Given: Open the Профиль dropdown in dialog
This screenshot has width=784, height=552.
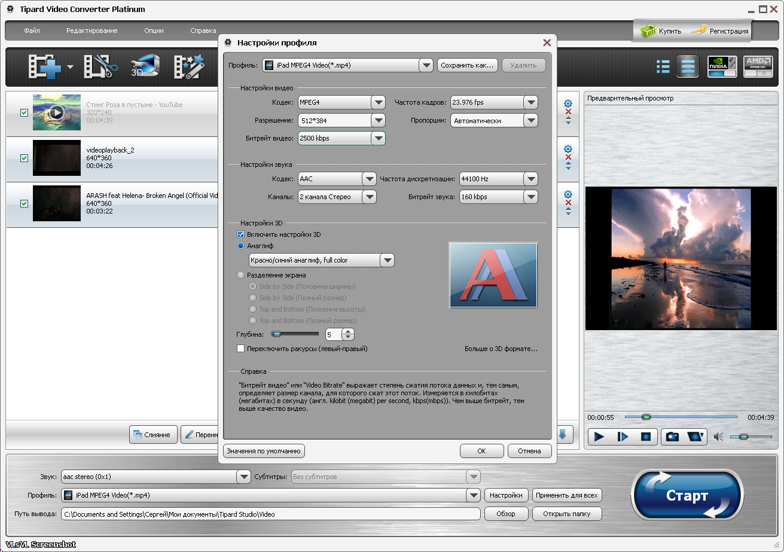Looking at the screenshot, I should (x=426, y=65).
